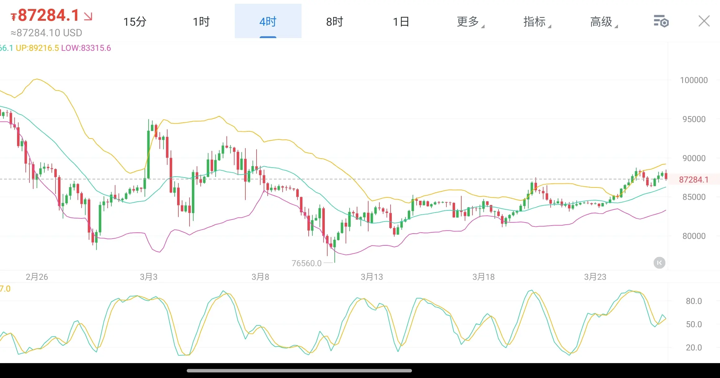Switch to 15分 timeframe

pyautogui.click(x=135, y=22)
